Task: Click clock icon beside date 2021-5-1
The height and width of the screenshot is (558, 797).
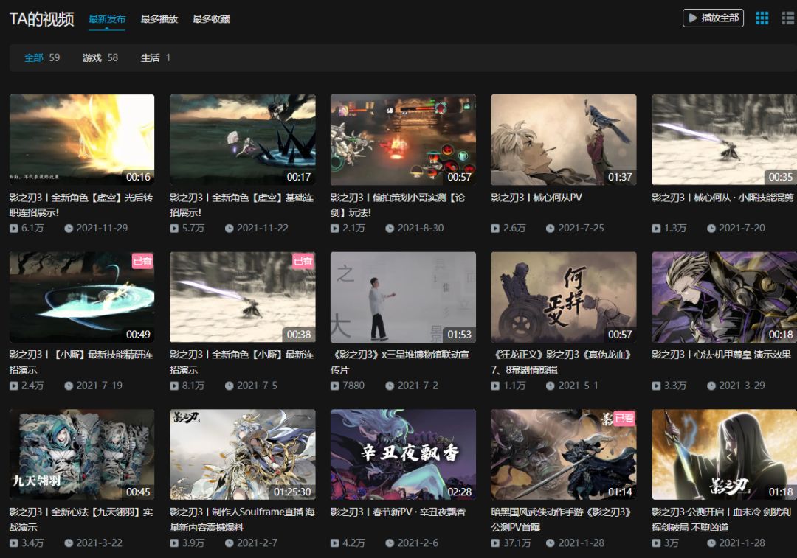Action: pyautogui.click(x=551, y=386)
